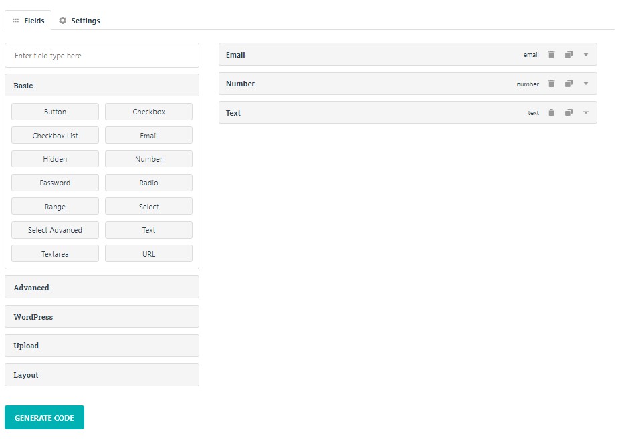
Task: Expand the Number field settings arrow
Action: 586,84
